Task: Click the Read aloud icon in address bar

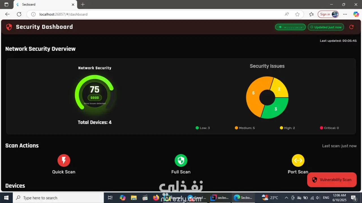Action: [287, 14]
